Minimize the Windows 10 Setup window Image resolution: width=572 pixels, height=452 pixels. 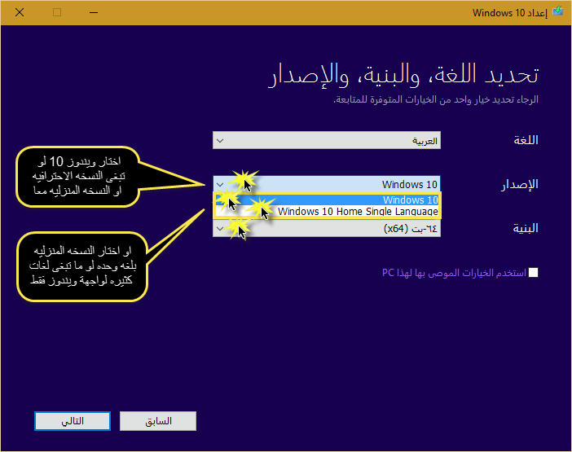point(94,12)
